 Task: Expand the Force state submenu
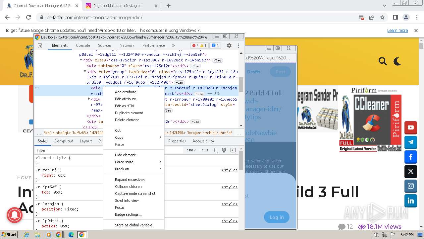point(134,162)
